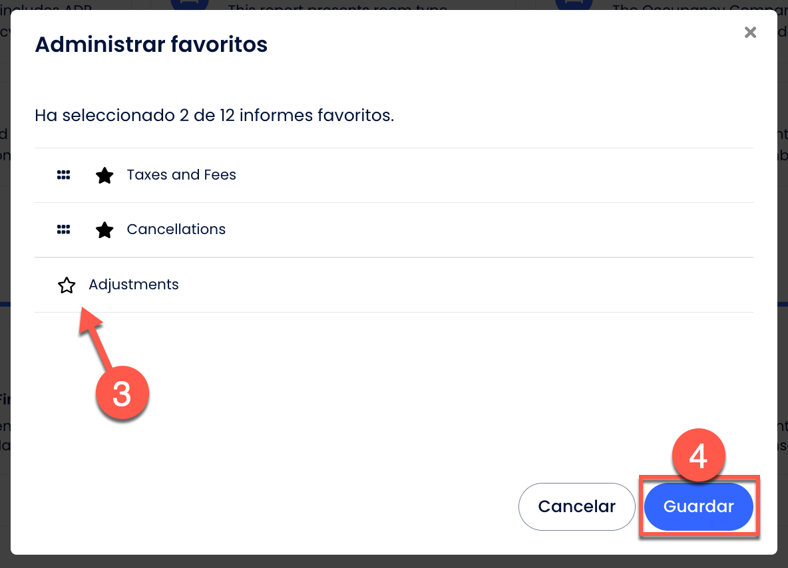Screen dimensions: 788x568
Task: Click the selected favorites count text
Action: click(x=214, y=116)
